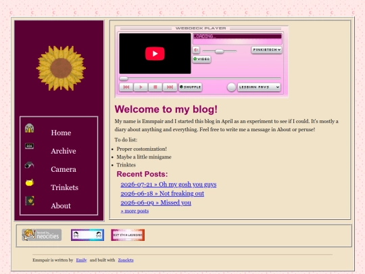Screen dimensions: 365x274
Task: Skip to previous track in Webdeck
Action: (x=126, y=87)
